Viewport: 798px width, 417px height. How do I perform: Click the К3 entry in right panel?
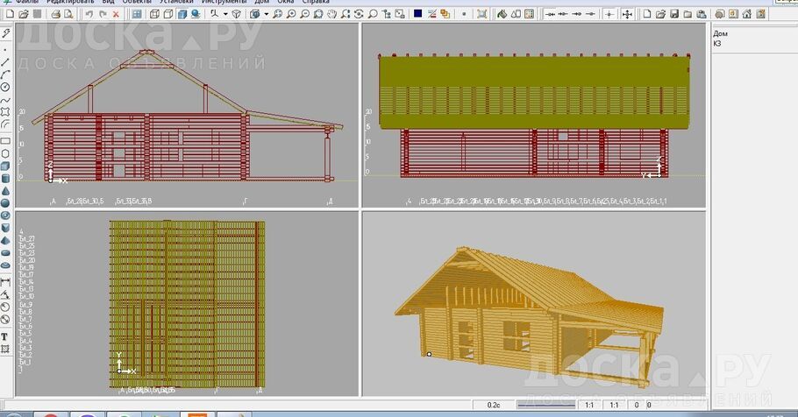[x=717, y=43]
